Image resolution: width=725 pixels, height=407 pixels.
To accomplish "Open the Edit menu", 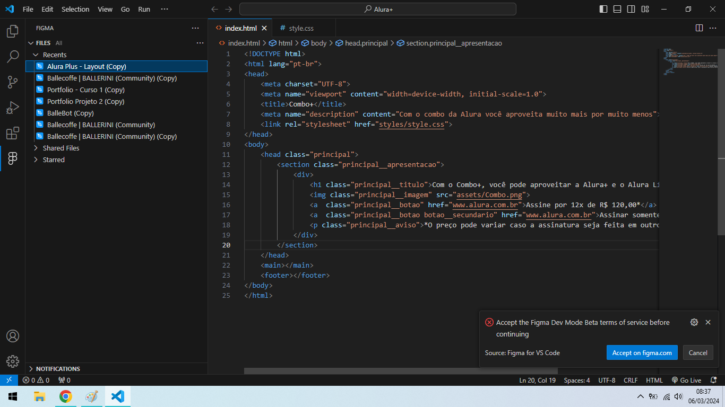I will click(x=47, y=9).
